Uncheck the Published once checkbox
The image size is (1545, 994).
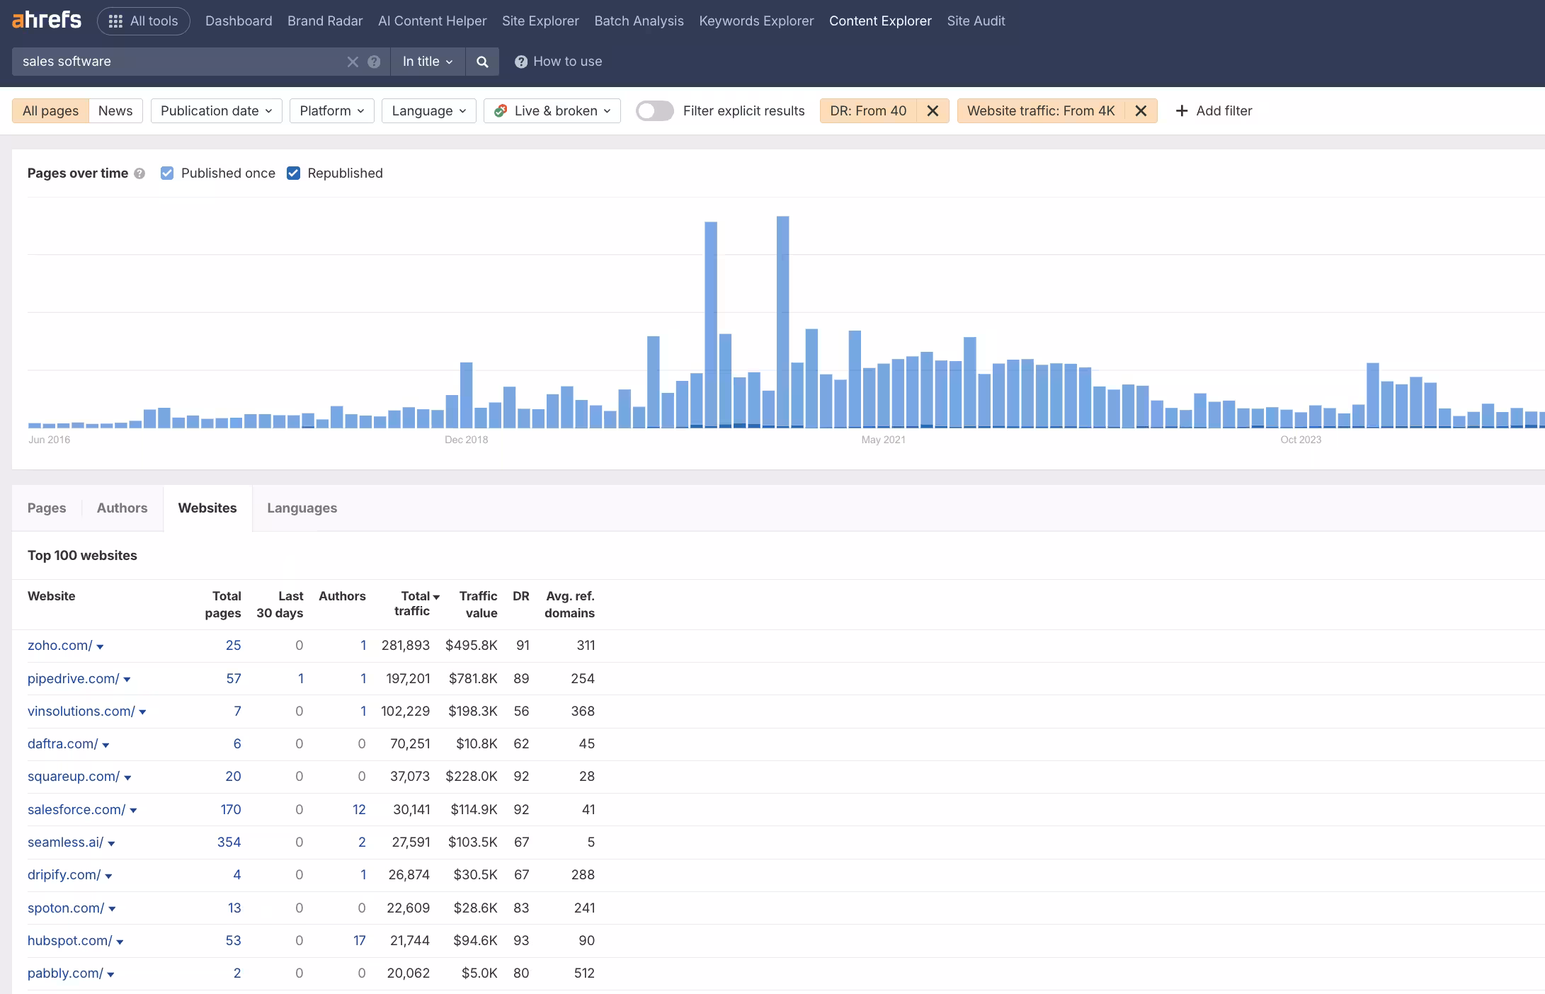coord(167,173)
